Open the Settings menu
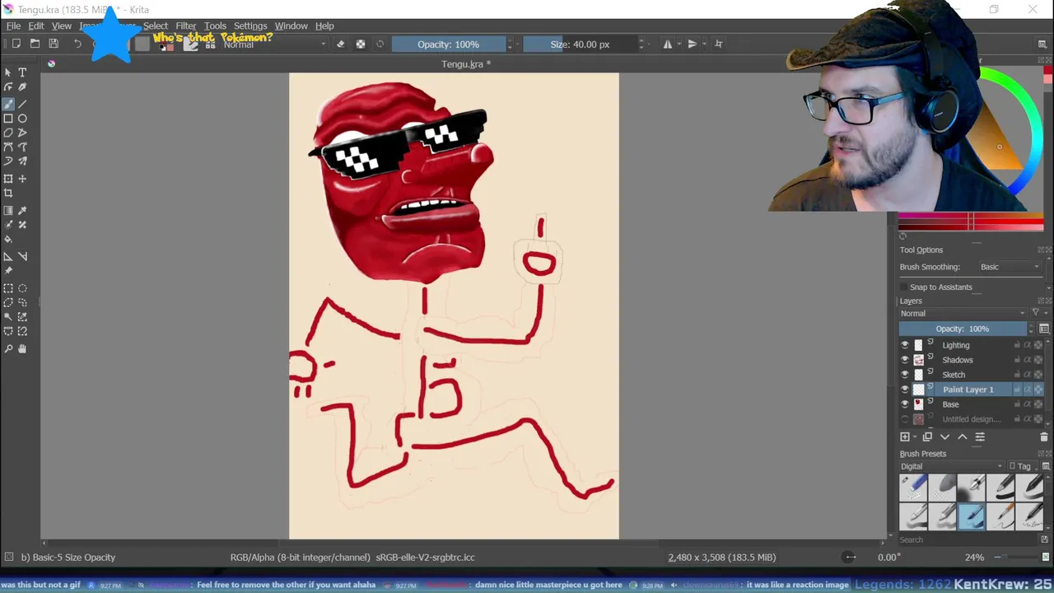The width and height of the screenshot is (1054, 593). click(250, 26)
